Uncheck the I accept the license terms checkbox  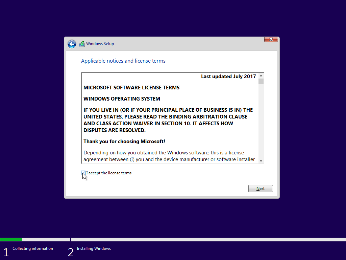[83, 173]
